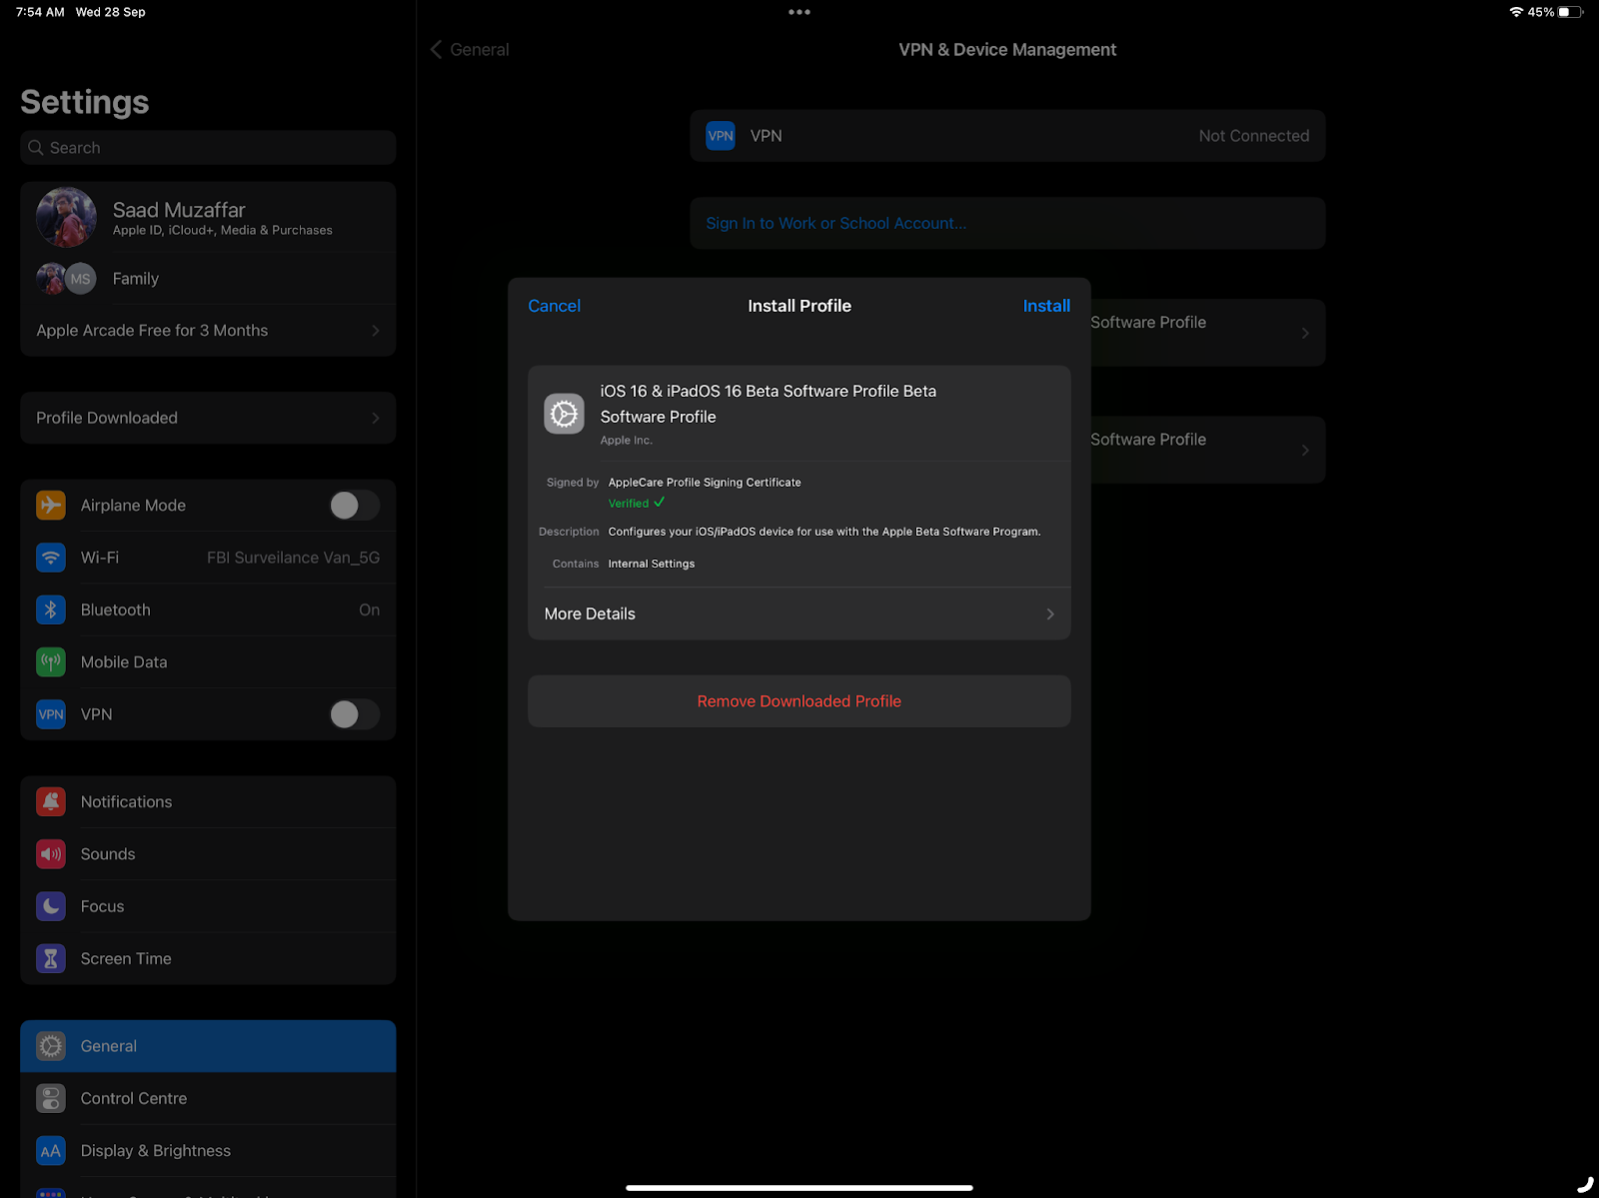Open the Notifications settings row

click(x=208, y=801)
